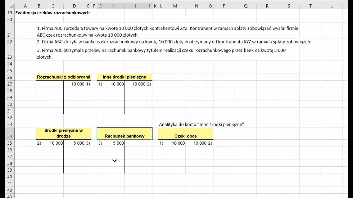This screenshot has width=353, height=198.
Task: Select the "Ewidencja czeków rozrachunkowych" title cell
Action: 52,13
